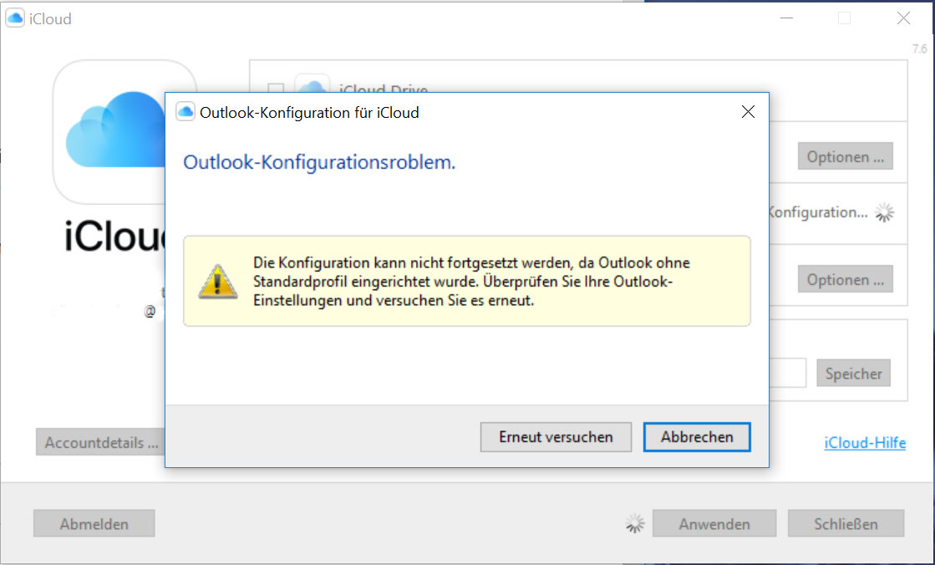Click the loading spinner beside Anwenden
The width and height of the screenshot is (935, 565).
(635, 524)
